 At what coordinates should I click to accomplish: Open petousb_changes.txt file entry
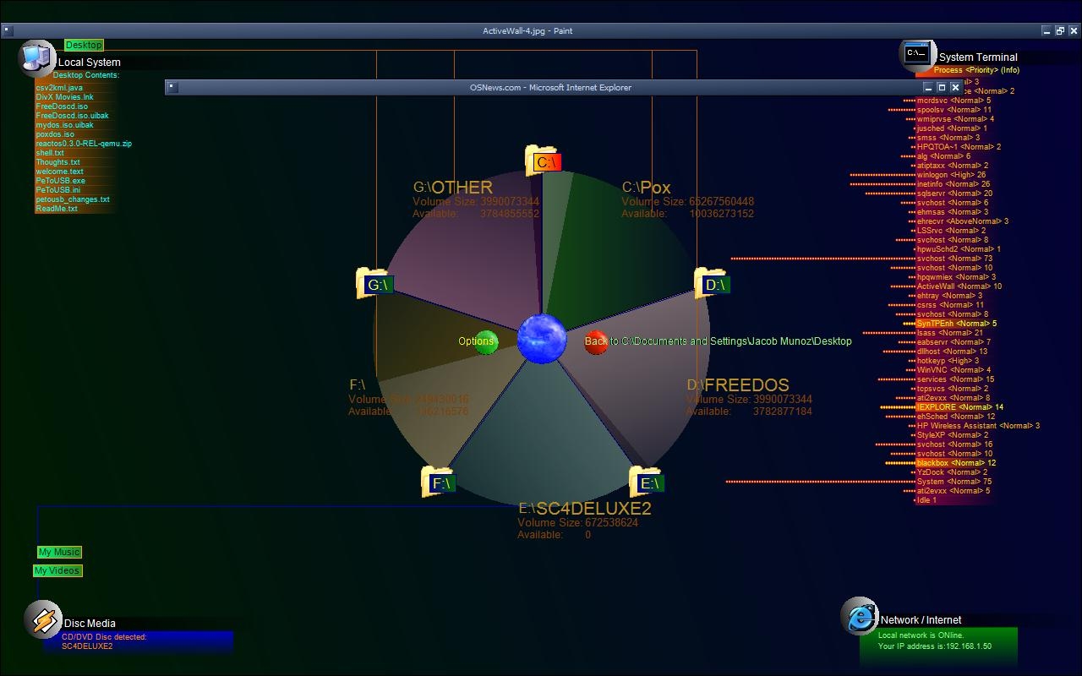tap(73, 199)
